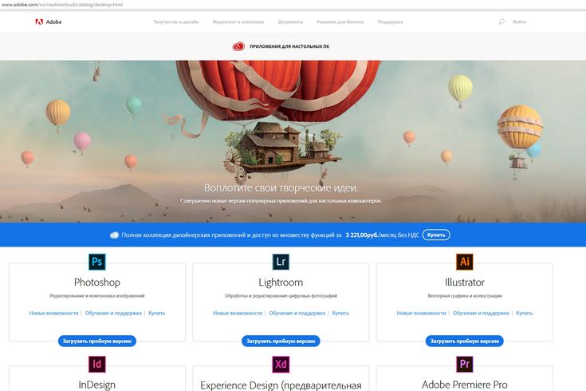Click the Photoshop title heading
Image resolution: width=586 pixels, height=391 pixels.
click(x=97, y=282)
